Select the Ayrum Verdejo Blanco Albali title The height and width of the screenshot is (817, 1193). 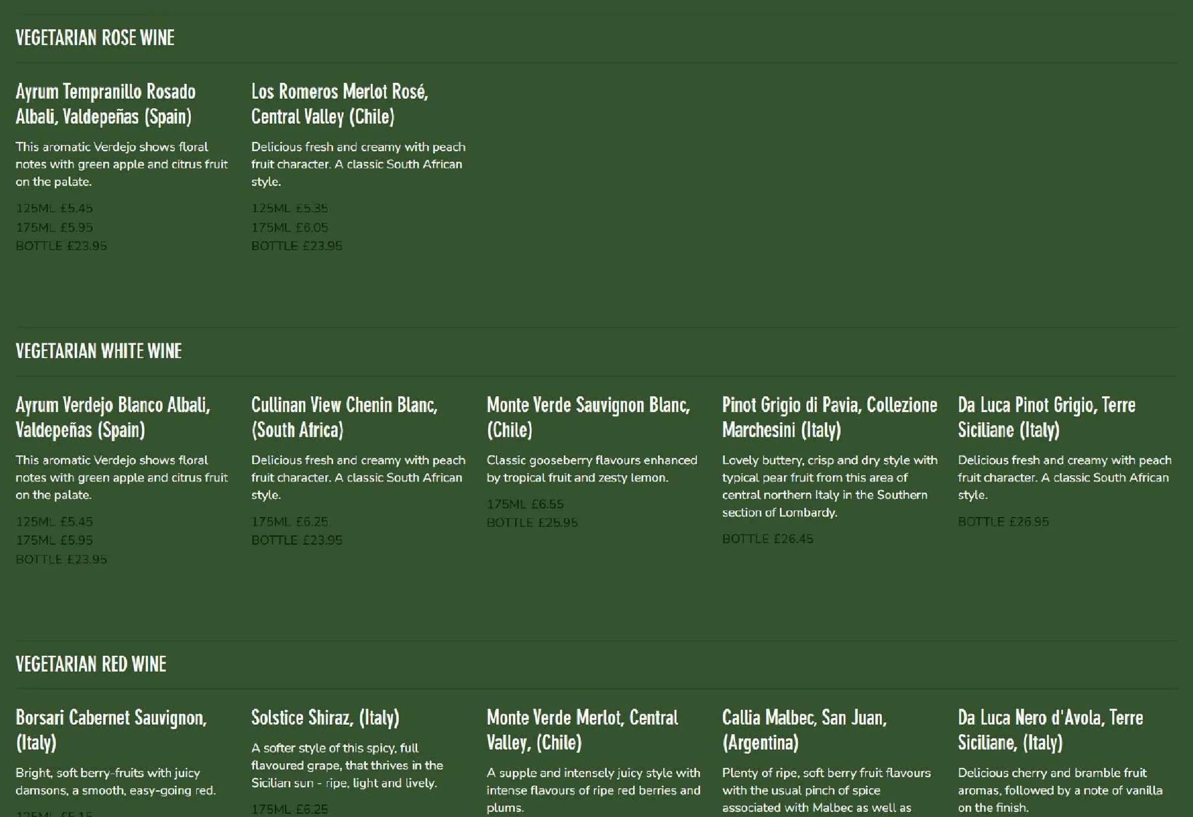pos(113,418)
